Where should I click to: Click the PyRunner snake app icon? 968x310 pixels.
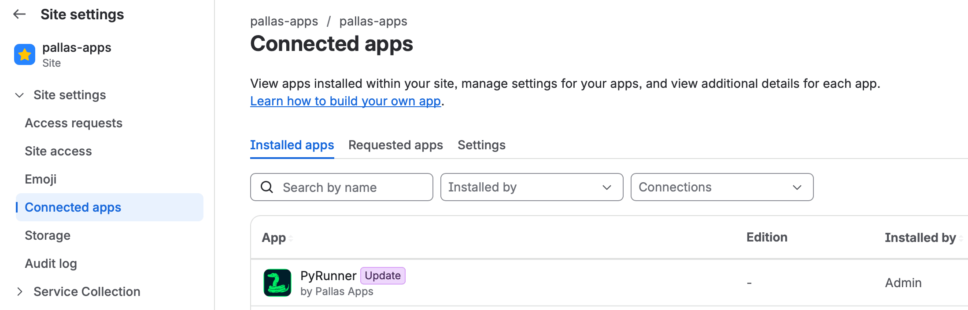point(277,283)
